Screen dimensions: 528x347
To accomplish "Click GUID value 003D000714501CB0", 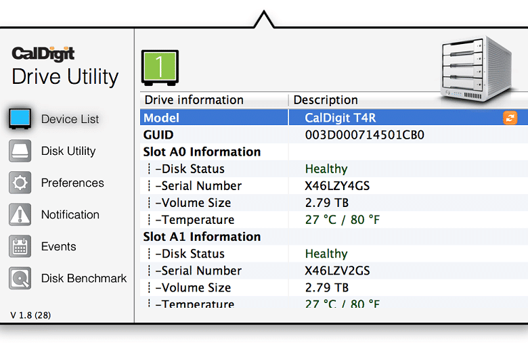I will click(x=365, y=135).
